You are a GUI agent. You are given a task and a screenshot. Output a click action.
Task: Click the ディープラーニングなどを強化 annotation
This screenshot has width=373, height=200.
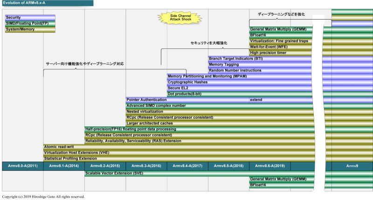(281, 14)
